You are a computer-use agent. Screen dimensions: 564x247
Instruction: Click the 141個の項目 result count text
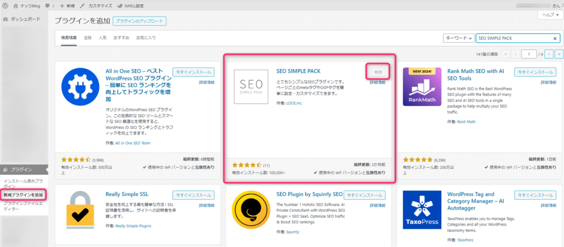pos(486,54)
